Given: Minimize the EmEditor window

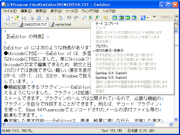Looking at the screenshot, I should click(162, 5).
